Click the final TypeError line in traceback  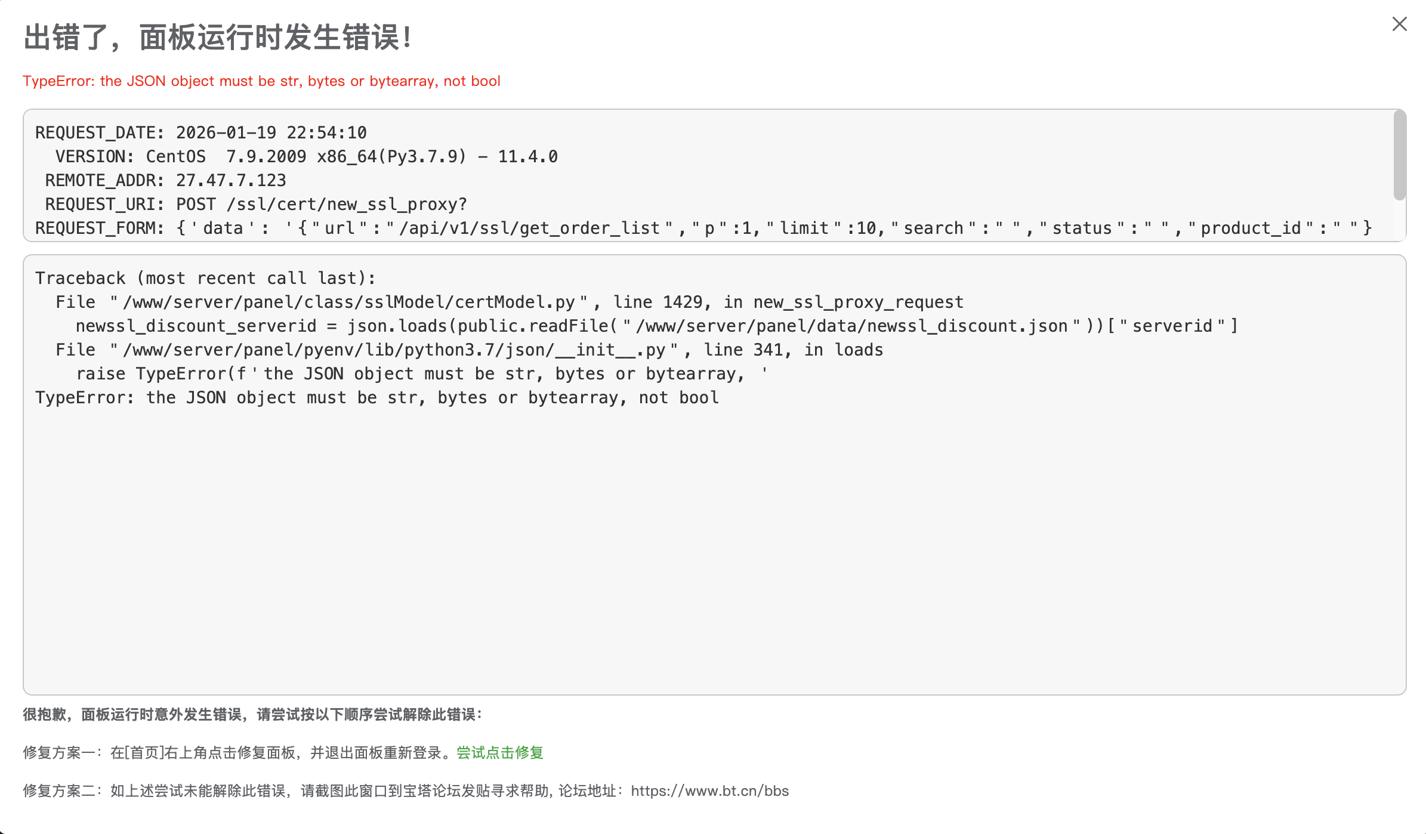point(377,397)
